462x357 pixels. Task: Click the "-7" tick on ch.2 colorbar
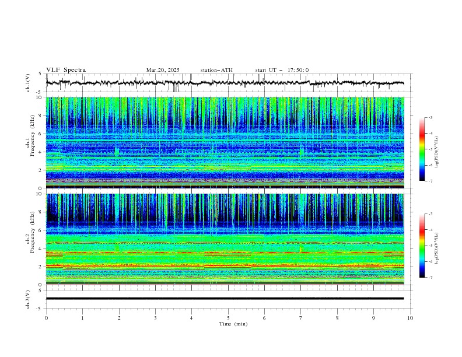point(430,277)
